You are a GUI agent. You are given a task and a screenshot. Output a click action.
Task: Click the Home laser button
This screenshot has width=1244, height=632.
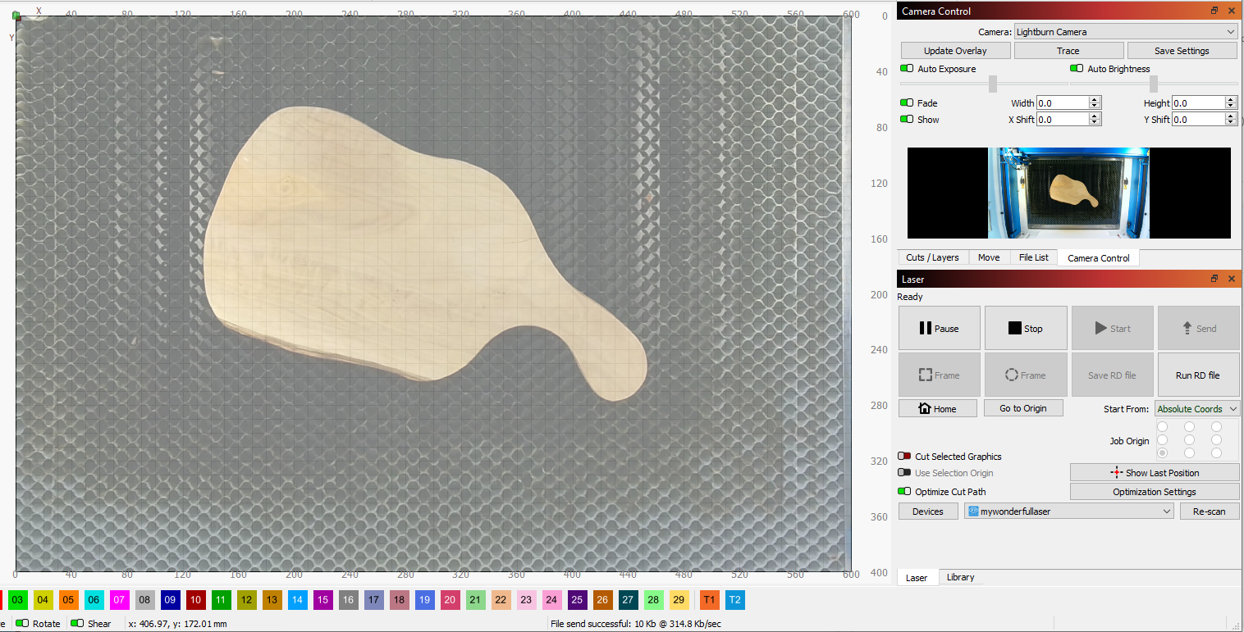coord(937,408)
